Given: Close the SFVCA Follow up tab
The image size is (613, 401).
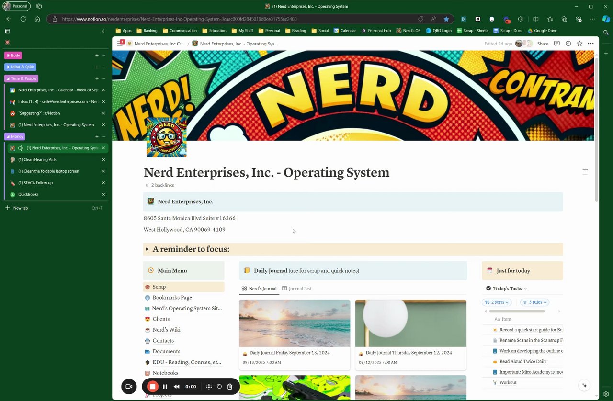Looking at the screenshot, I should point(103,183).
